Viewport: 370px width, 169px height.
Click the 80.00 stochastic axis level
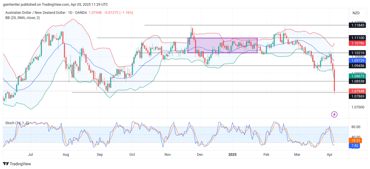click(x=356, y=127)
